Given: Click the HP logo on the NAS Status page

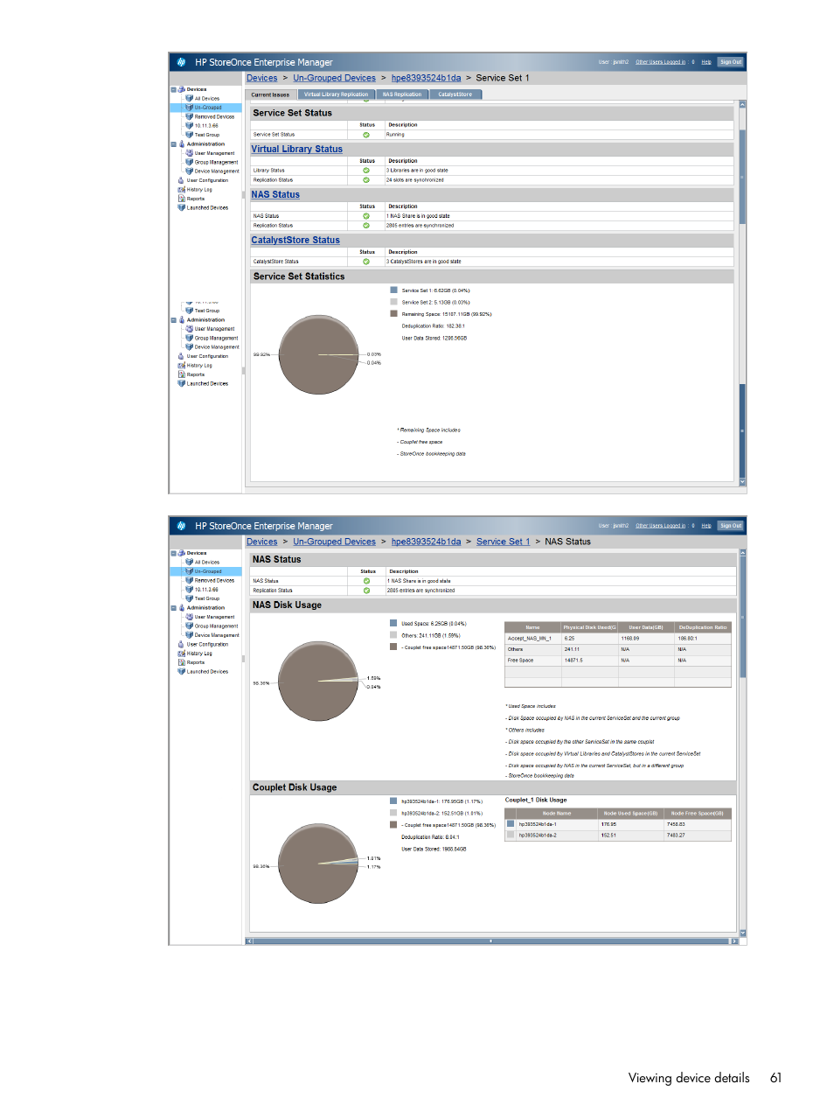Looking at the screenshot, I should tap(182, 526).
